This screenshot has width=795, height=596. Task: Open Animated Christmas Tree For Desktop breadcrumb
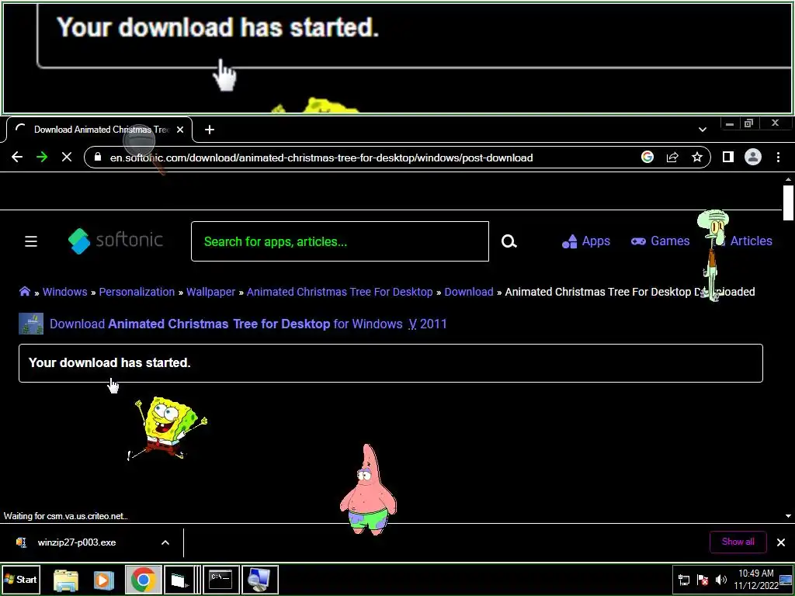[340, 292]
